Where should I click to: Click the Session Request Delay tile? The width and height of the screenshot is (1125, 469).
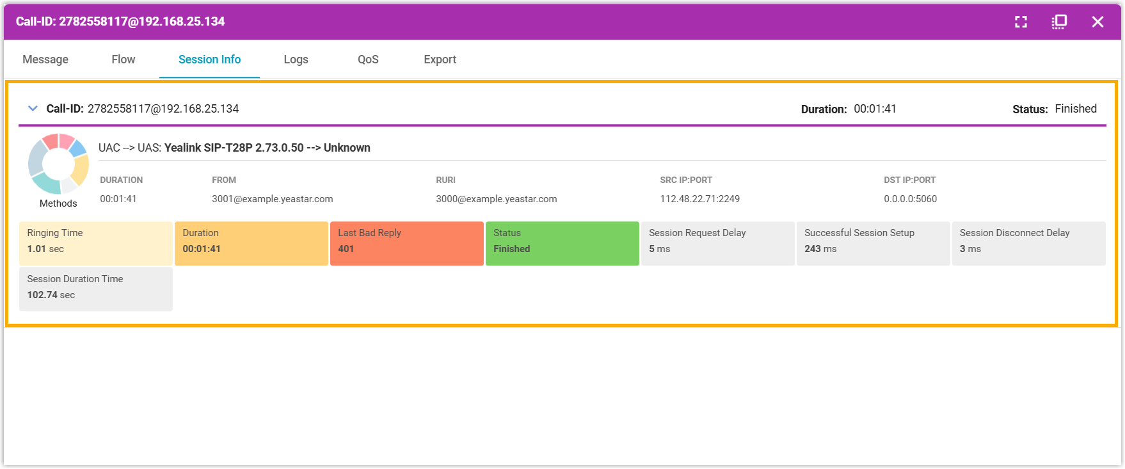(717, 243)
